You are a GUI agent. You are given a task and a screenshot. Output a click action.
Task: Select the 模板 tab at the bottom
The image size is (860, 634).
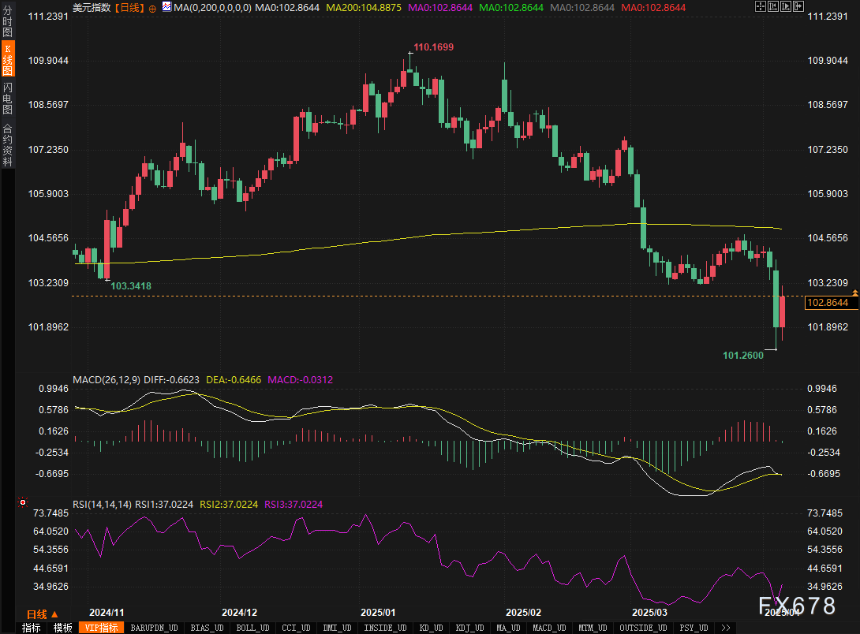click(x=63, y=628)
